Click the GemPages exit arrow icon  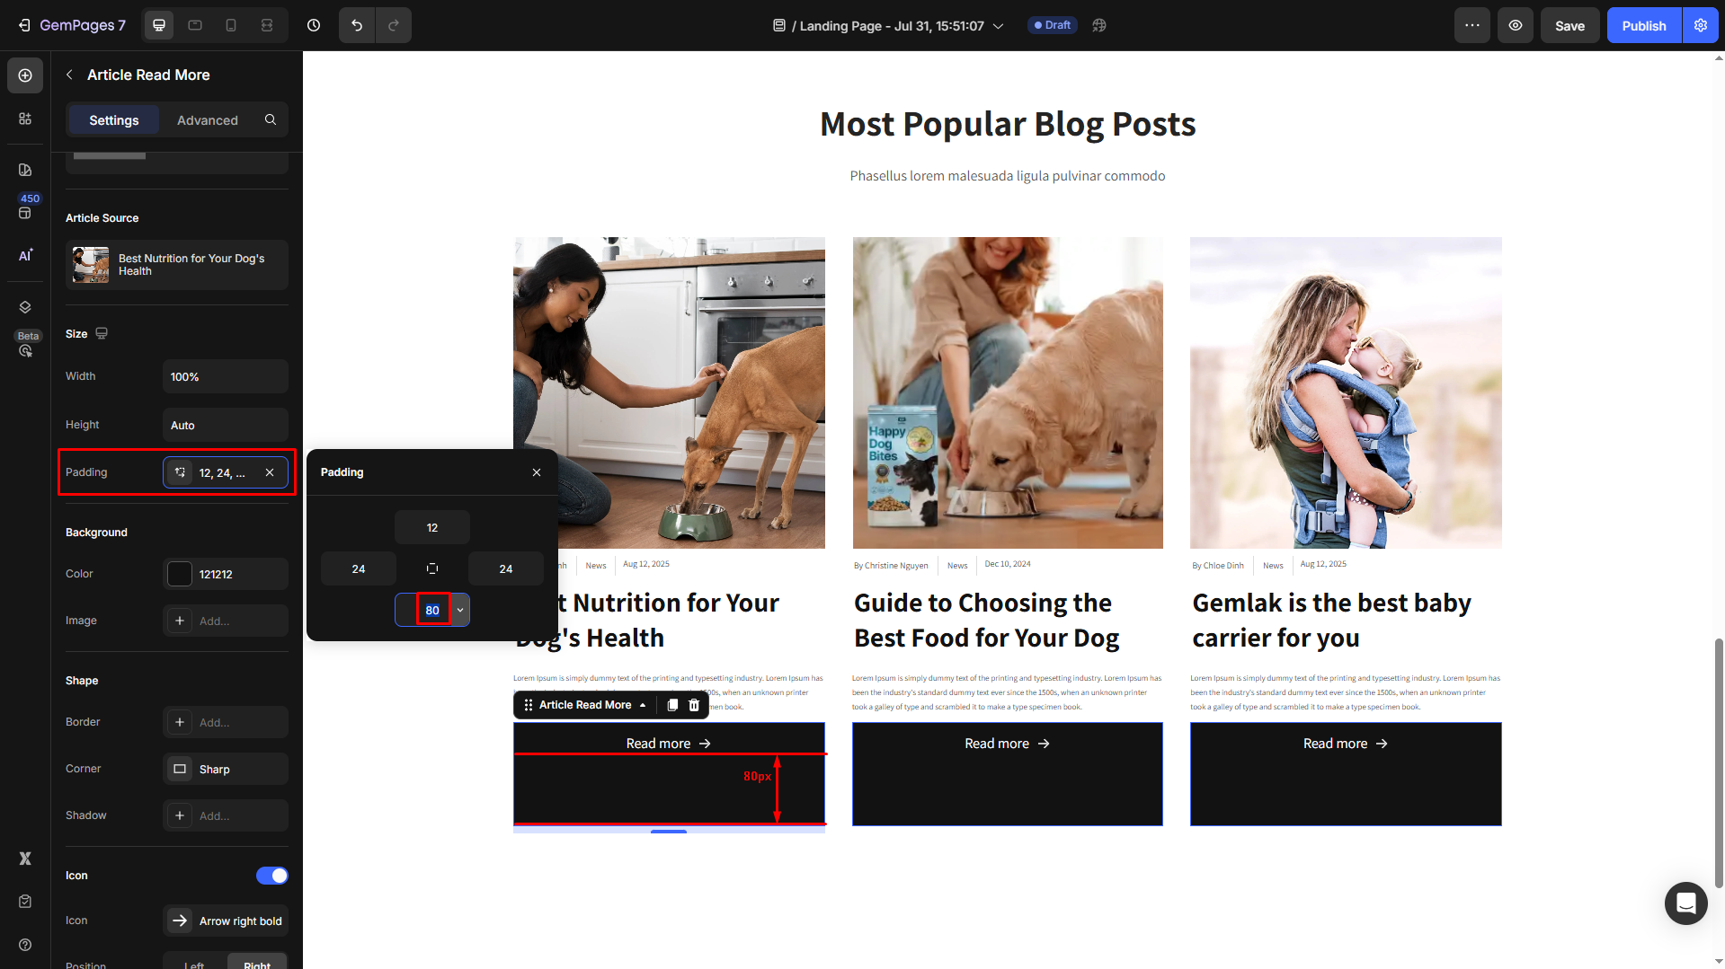[x=24, y=25]
